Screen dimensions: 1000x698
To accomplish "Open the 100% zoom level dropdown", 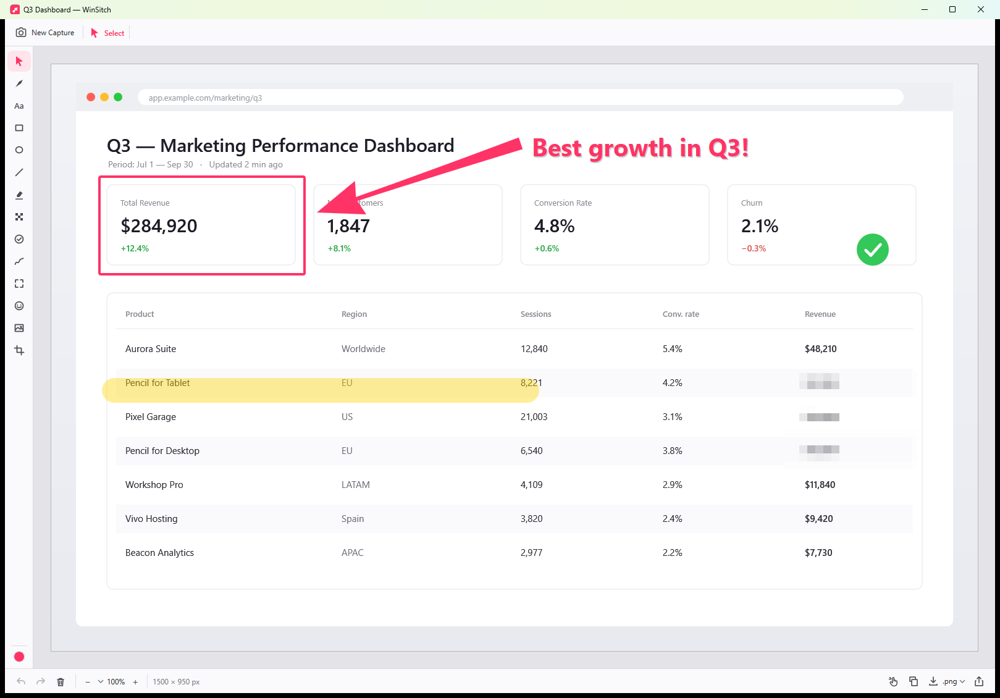I will click(x=112, y=682).
